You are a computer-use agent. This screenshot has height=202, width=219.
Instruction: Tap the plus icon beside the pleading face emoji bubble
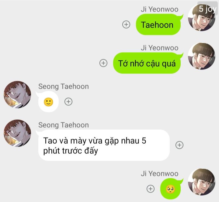click(x=151, y=189)
